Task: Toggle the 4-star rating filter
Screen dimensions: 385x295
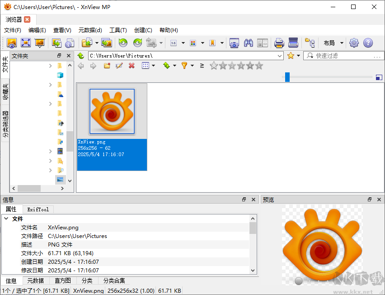Action: [250, 66]
